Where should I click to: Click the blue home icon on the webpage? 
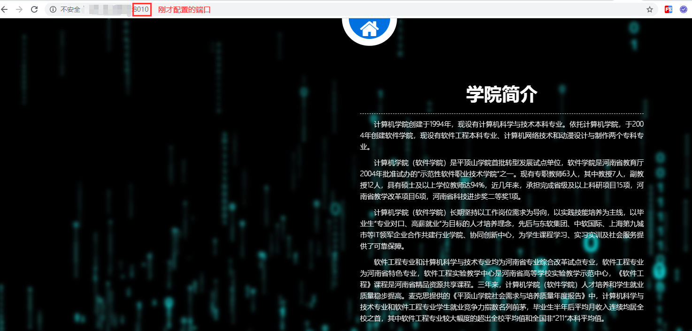(x=369, y=28)
